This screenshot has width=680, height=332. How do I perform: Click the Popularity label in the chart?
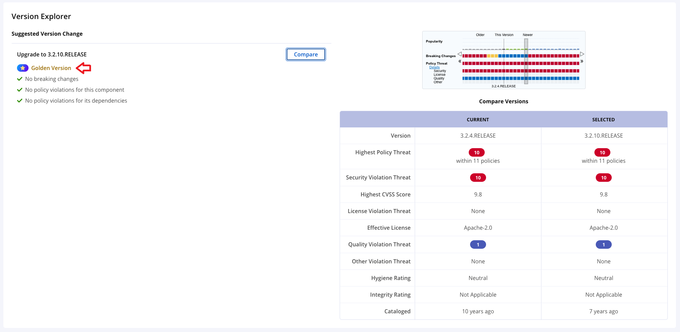tap(434, 41)
